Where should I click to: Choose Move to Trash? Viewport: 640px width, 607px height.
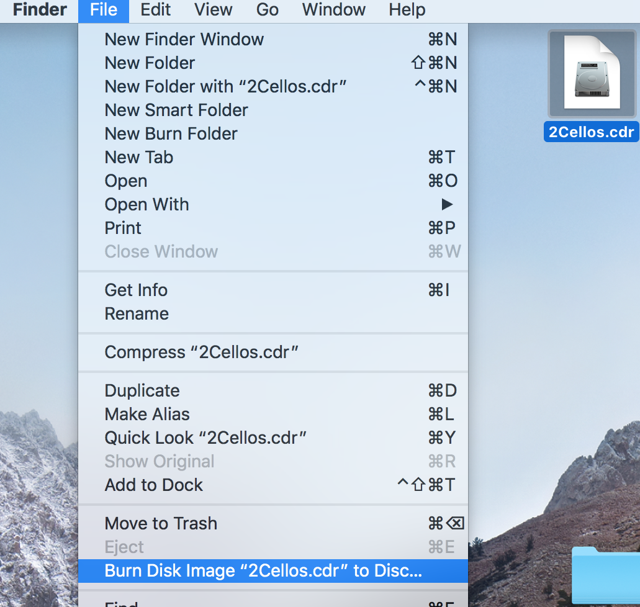coord(273,524)
